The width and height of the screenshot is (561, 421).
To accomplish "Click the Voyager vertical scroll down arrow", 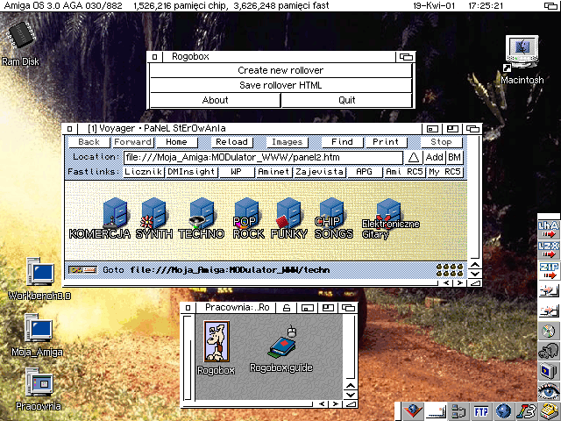I will [475, 274].
